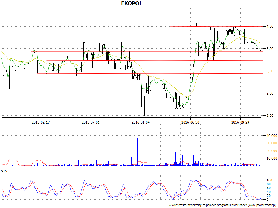Click the EKOPOL chart title

click(x=132, y=3)
